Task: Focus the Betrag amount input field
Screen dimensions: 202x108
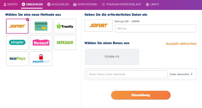Action: (156, 28)
